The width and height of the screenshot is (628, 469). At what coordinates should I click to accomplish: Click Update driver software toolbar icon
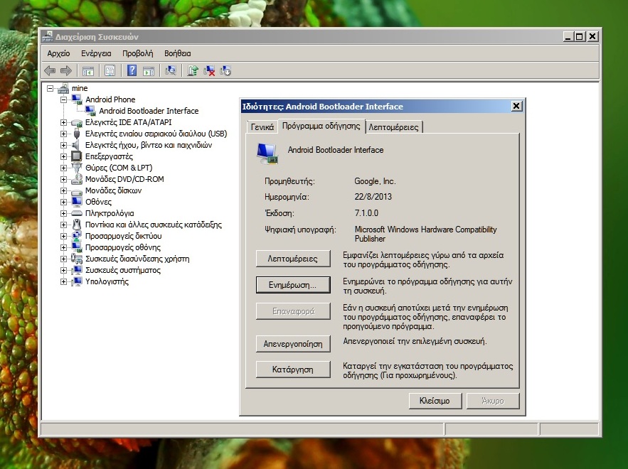coord(192,70)
